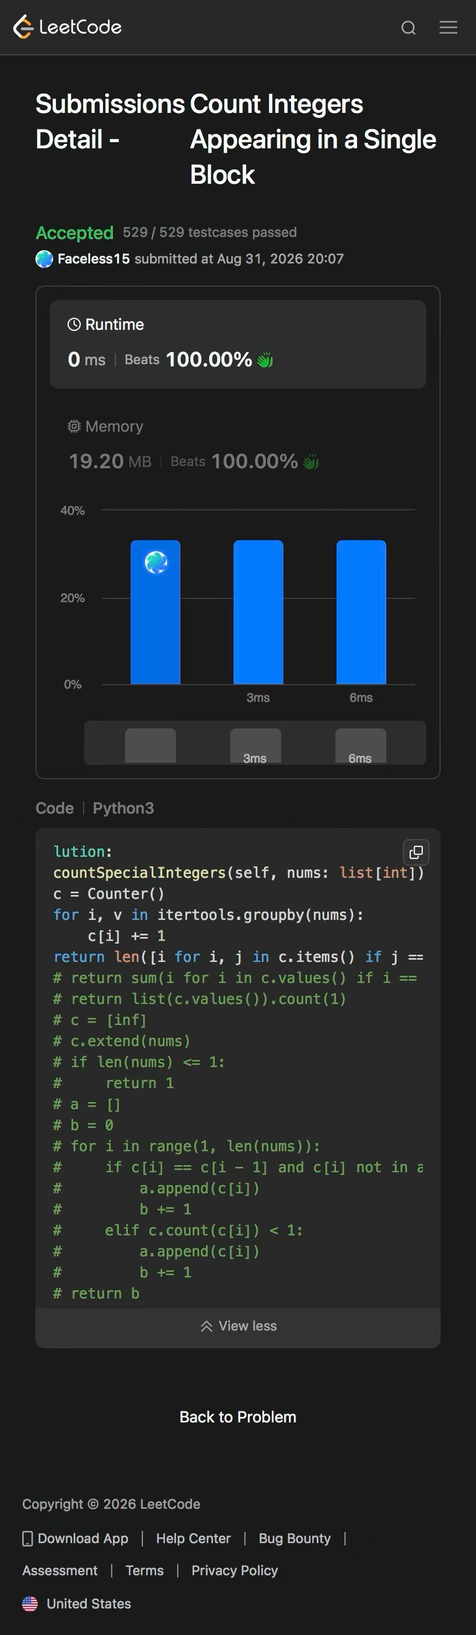Viewport: 476px width, 1635px height.
Task: Click the "19.20 MB" memory value
Action: [x=111, y=462]
